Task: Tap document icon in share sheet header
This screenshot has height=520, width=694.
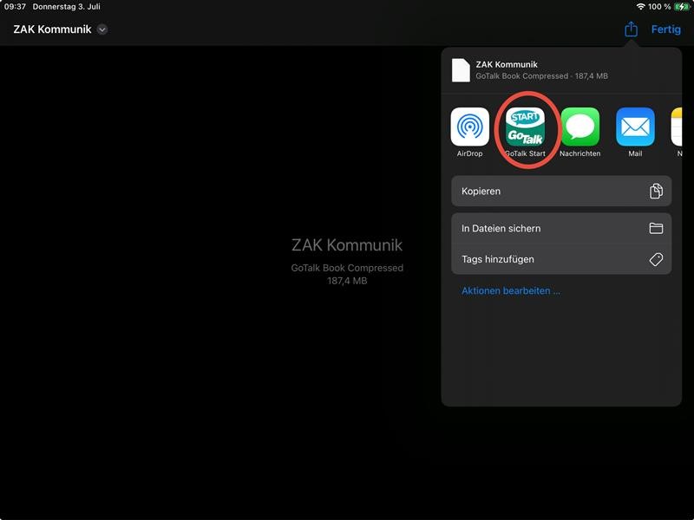Action: 461,70
